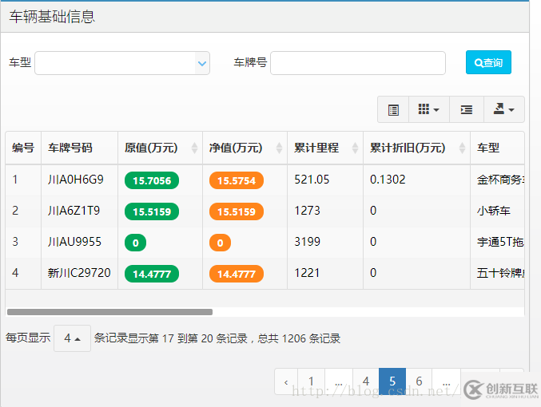Click orange badge 15.5754
The image size is (541, 407).
[237, 180]
